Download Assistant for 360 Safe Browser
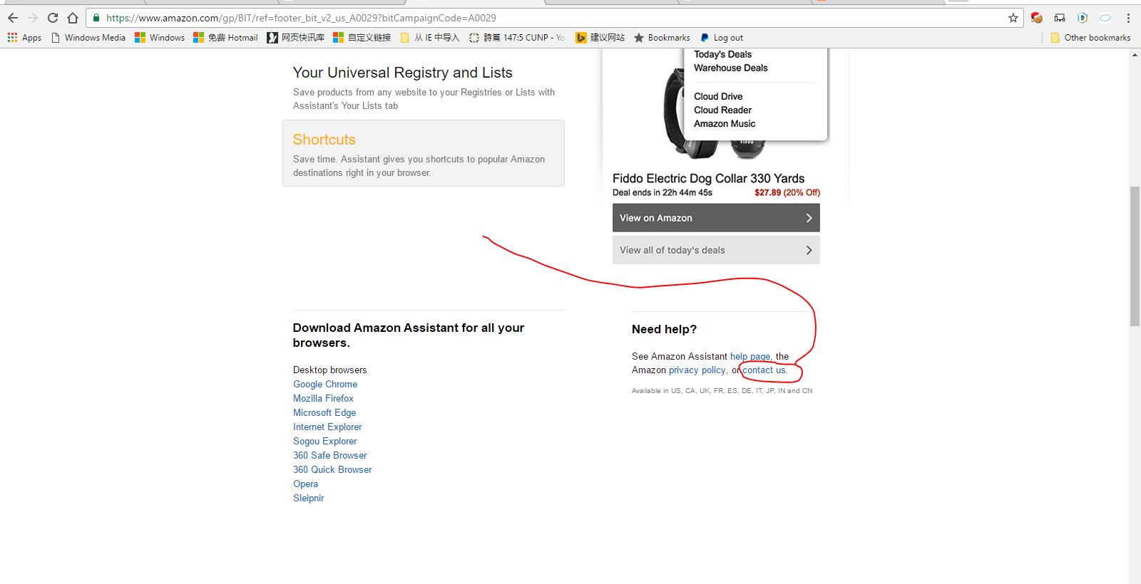Screen dimensions: 1141x584 click(330, 455)
